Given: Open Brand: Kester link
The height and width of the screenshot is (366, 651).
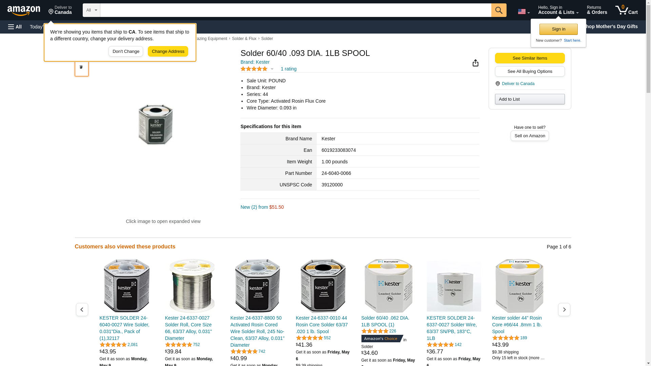Looking at the screenshot, I should coord(255,62).
